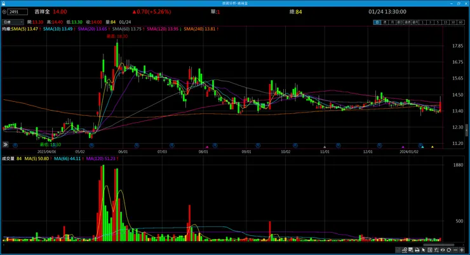Viewport: 470px width, 255px height.
Task: Select the 還週 adjusted weekly tab
Action: coord(407,22)
